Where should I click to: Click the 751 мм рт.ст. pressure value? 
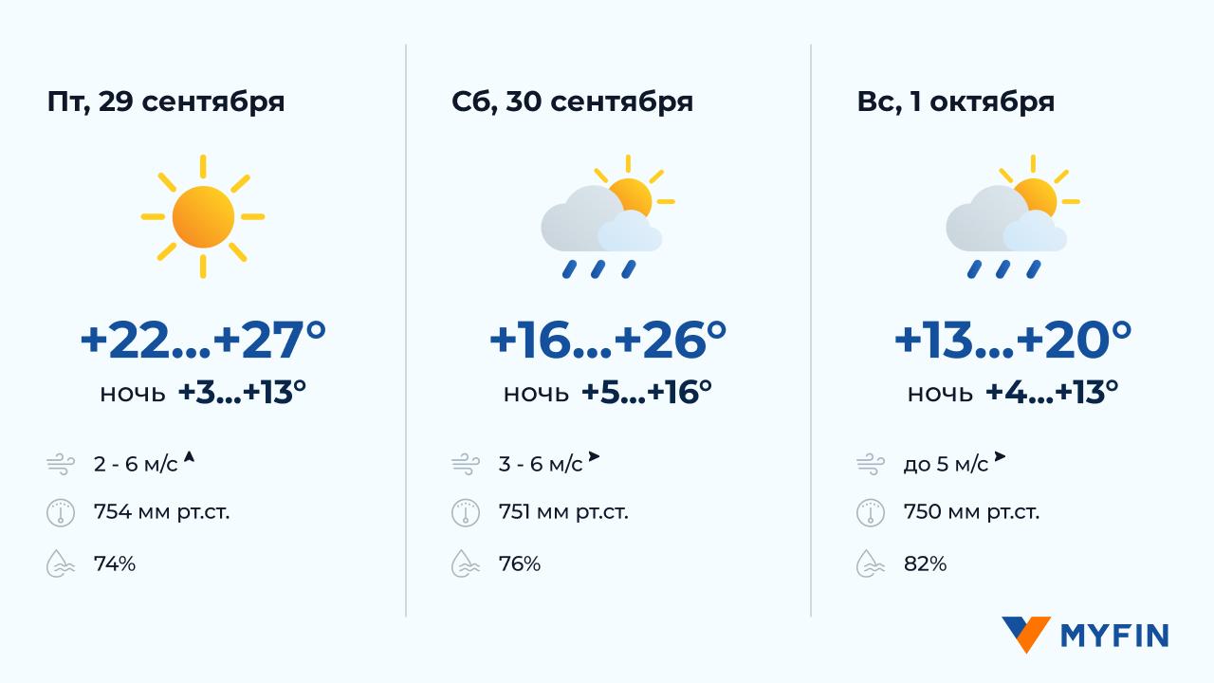pos(563,513)
